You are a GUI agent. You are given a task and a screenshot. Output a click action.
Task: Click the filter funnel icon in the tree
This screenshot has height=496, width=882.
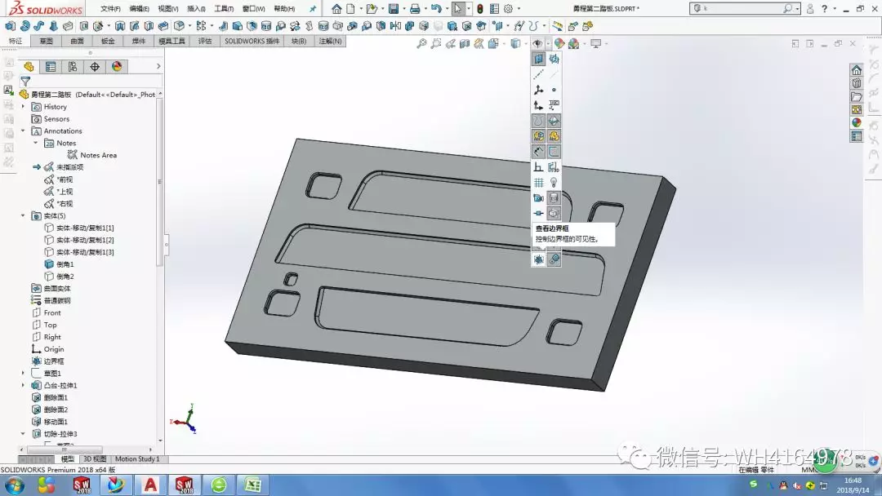(x=25, y=81)
